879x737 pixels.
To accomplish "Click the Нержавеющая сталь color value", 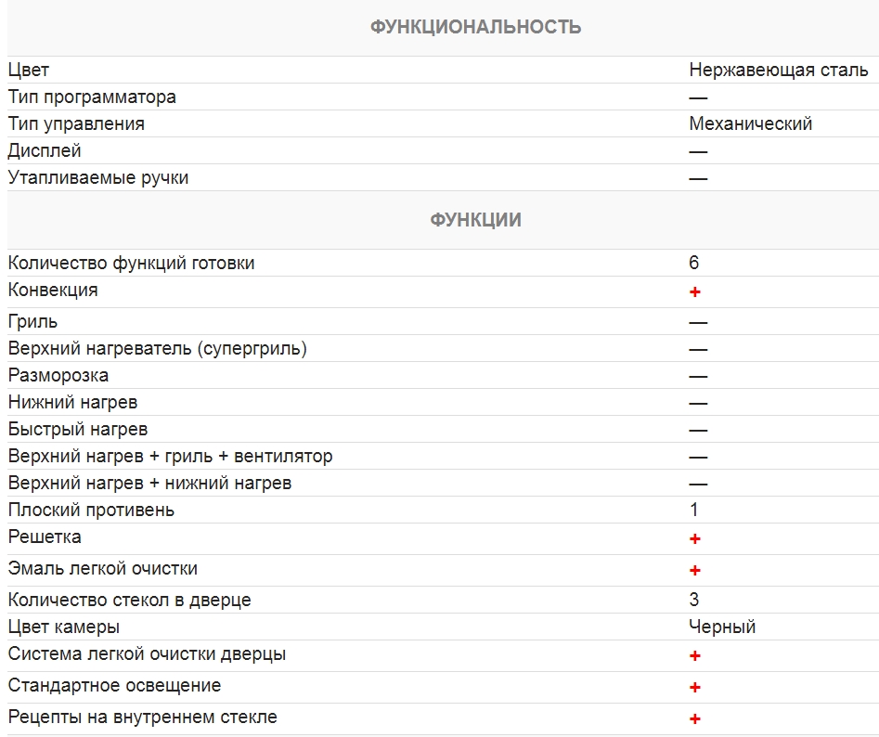I will coord(778,70).
